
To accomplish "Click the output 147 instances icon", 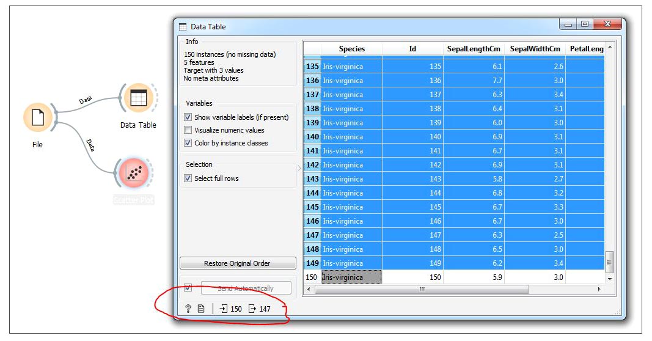I will [x=252, y=309].
